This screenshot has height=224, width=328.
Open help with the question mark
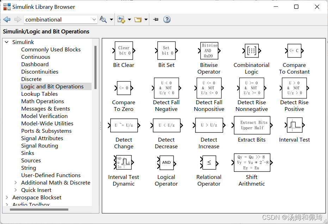point(167,19)
